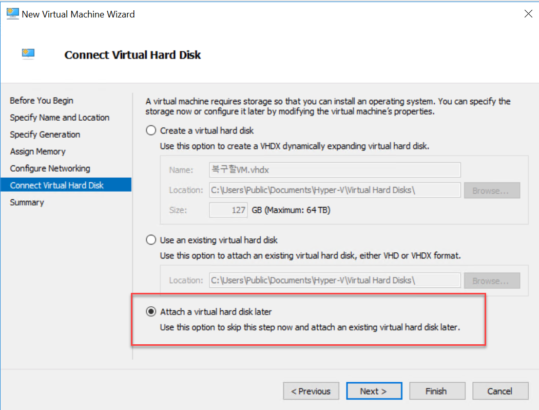Click the Previous button
The image size is (539, 410).
pyautogui.click(x=311, y=391)
